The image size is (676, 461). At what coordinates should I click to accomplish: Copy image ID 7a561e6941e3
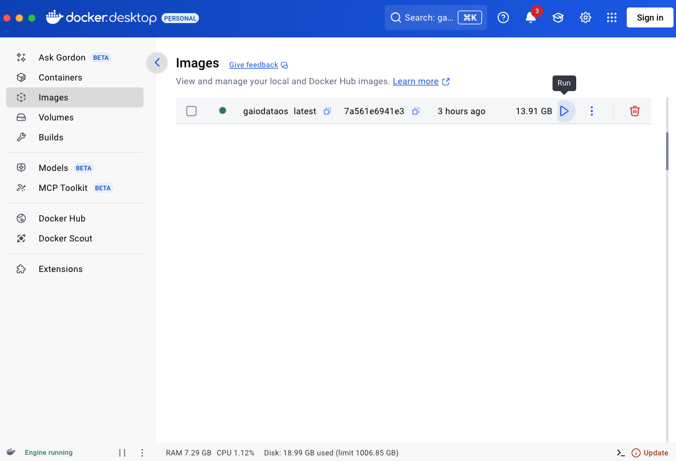click(415, 111)
